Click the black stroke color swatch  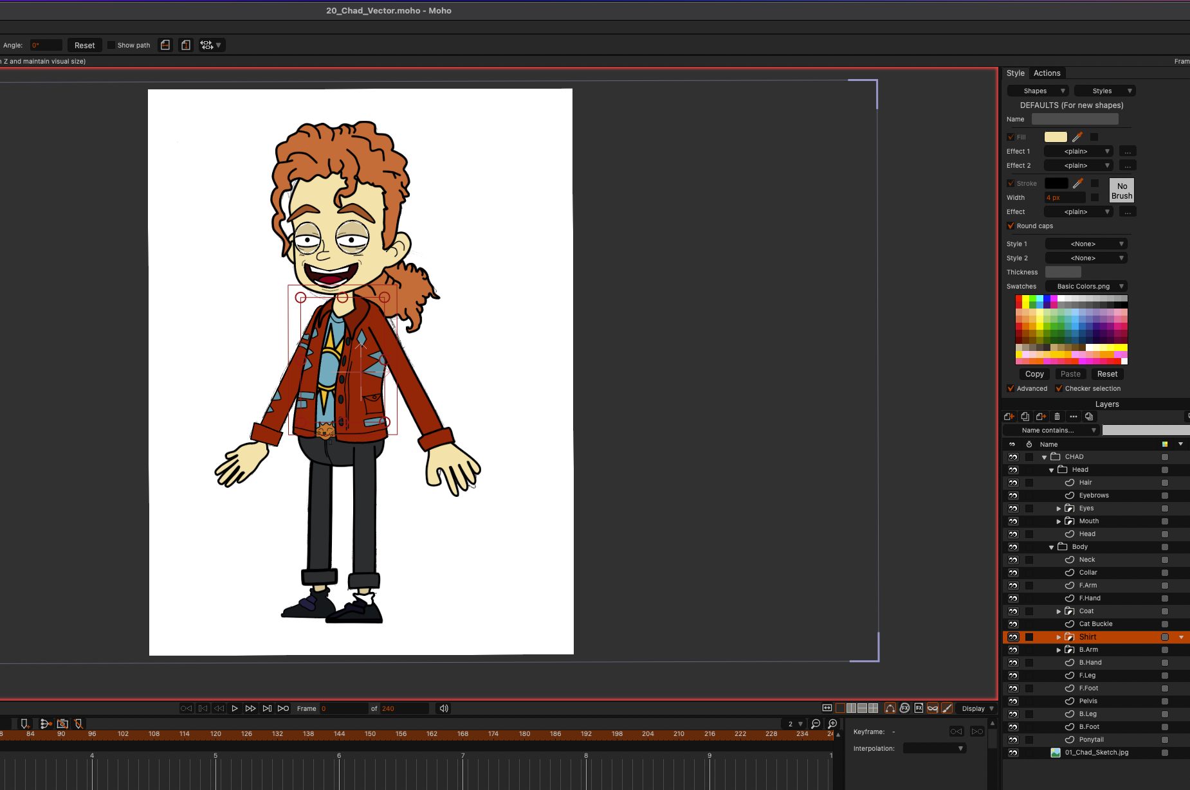tap(1056, 183)
